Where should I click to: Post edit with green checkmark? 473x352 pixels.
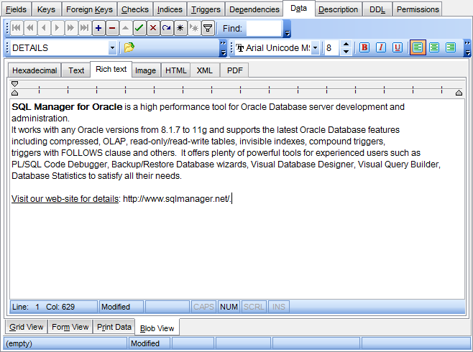pos(139,28)
